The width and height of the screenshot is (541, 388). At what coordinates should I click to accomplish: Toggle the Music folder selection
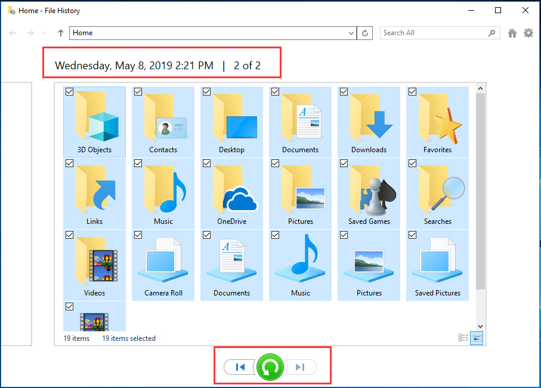coord(138,163)
